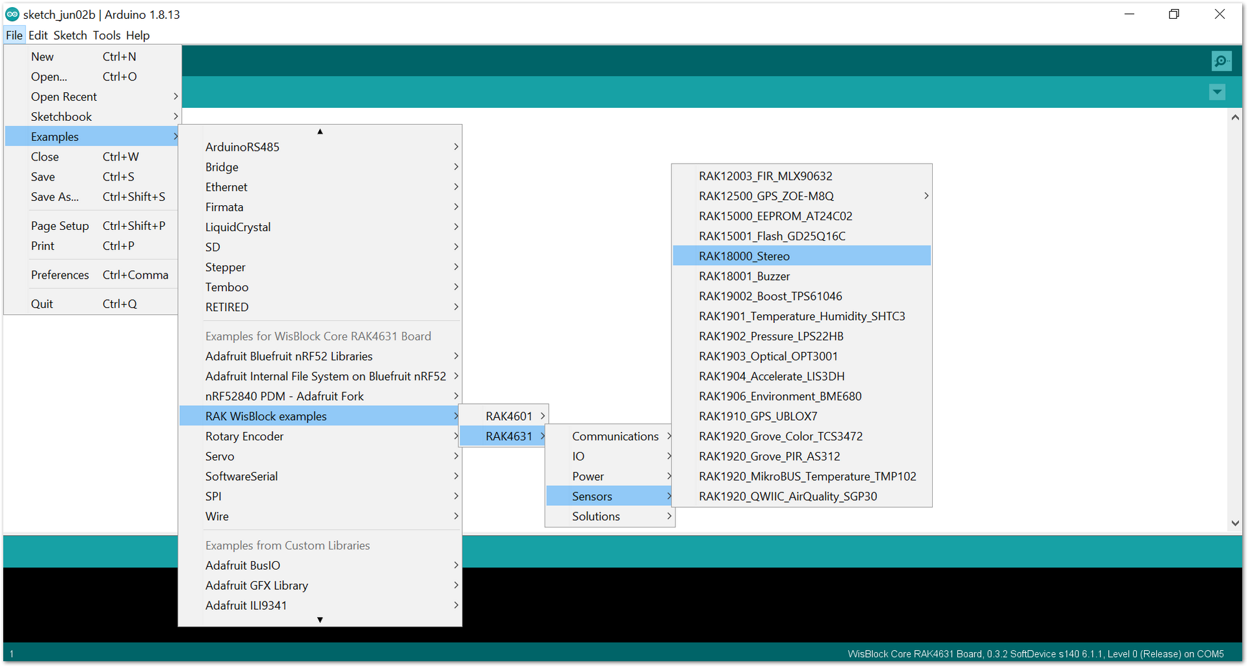Open the Rotary Encoder examples

320,436
